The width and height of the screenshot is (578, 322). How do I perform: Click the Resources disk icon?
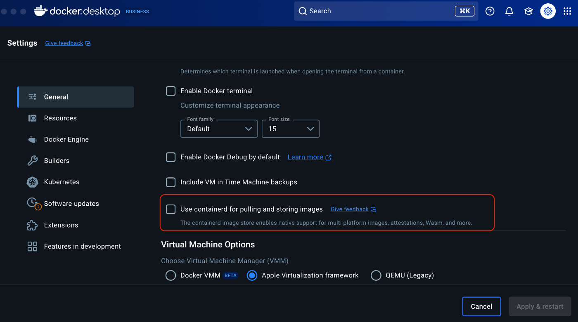click(x=32, y=118)
